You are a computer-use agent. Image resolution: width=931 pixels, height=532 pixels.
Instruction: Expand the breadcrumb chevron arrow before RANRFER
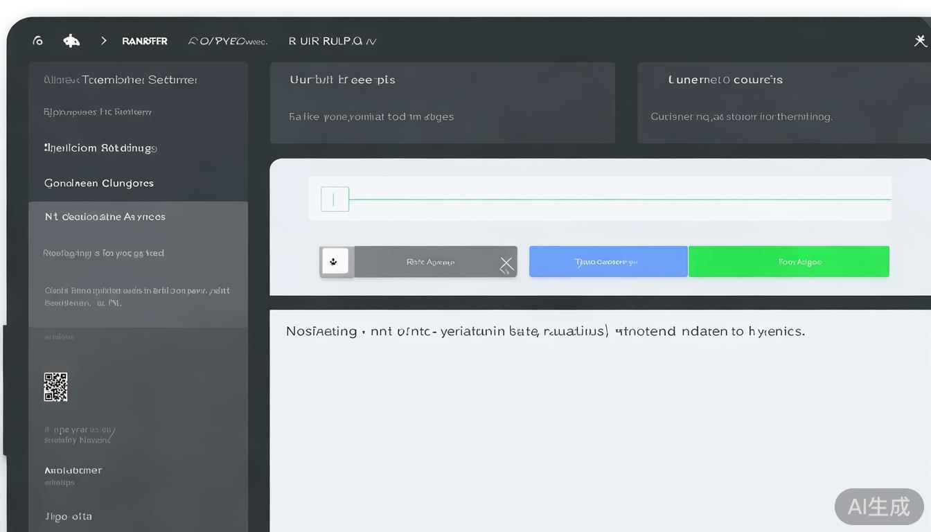[x=104, y=41]
